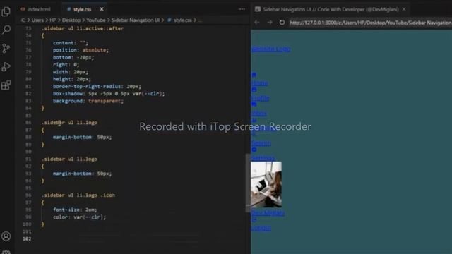This screenshot has width=452, height=254.
Task: Click the Logout link in preview
Action: 261,229
